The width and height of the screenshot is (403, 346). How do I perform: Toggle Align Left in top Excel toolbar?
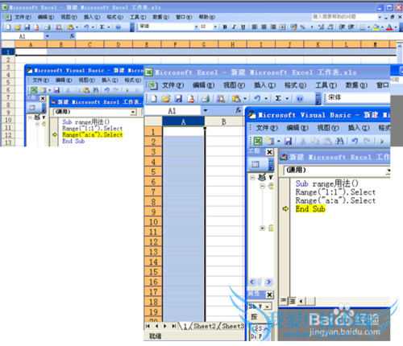[x=255, y=27]
